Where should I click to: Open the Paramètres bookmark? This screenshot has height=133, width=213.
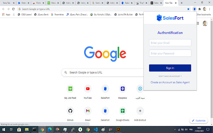pos(57,15)
